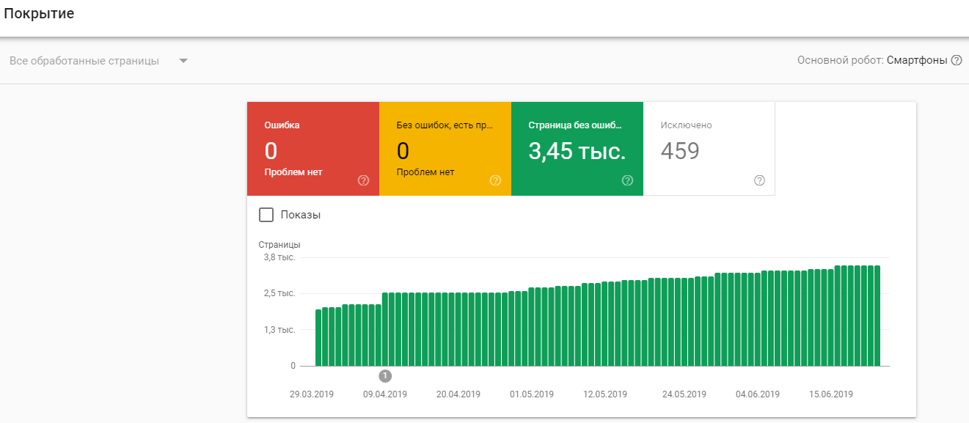Click the 04.06.2019 date label
Image resolution: width=969 pixels, height=423 pixels.
point(758,394)
